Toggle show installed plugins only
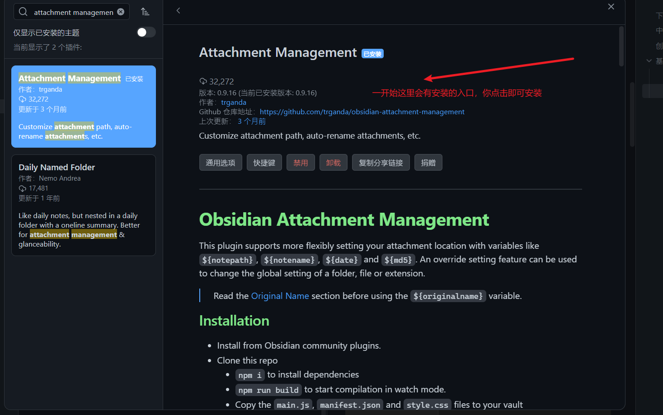 point(146,32)
